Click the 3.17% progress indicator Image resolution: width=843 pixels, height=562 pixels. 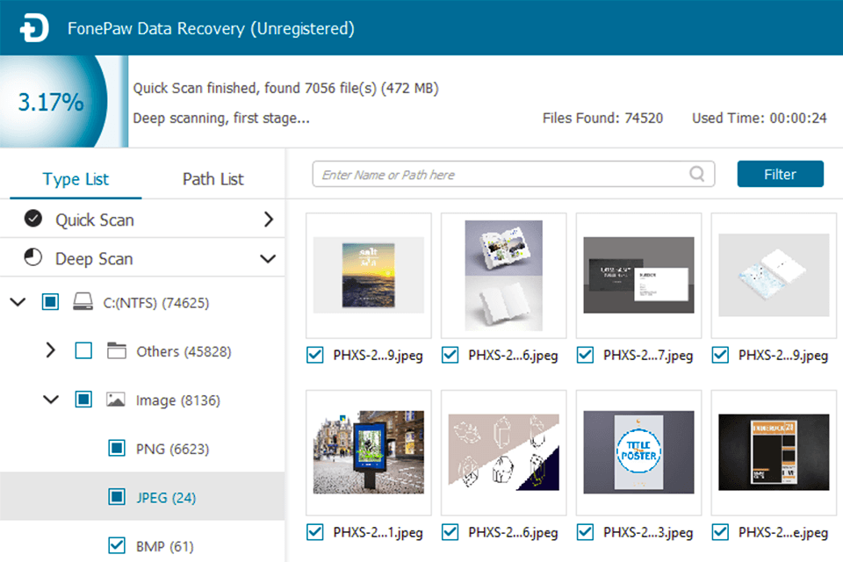(53, 102)
